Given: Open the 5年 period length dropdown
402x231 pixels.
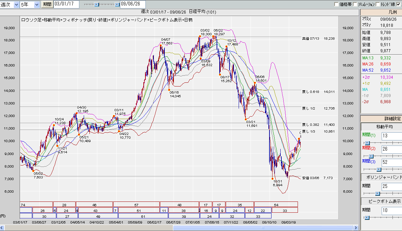Looking at the screenshot, I should (37, 4).
